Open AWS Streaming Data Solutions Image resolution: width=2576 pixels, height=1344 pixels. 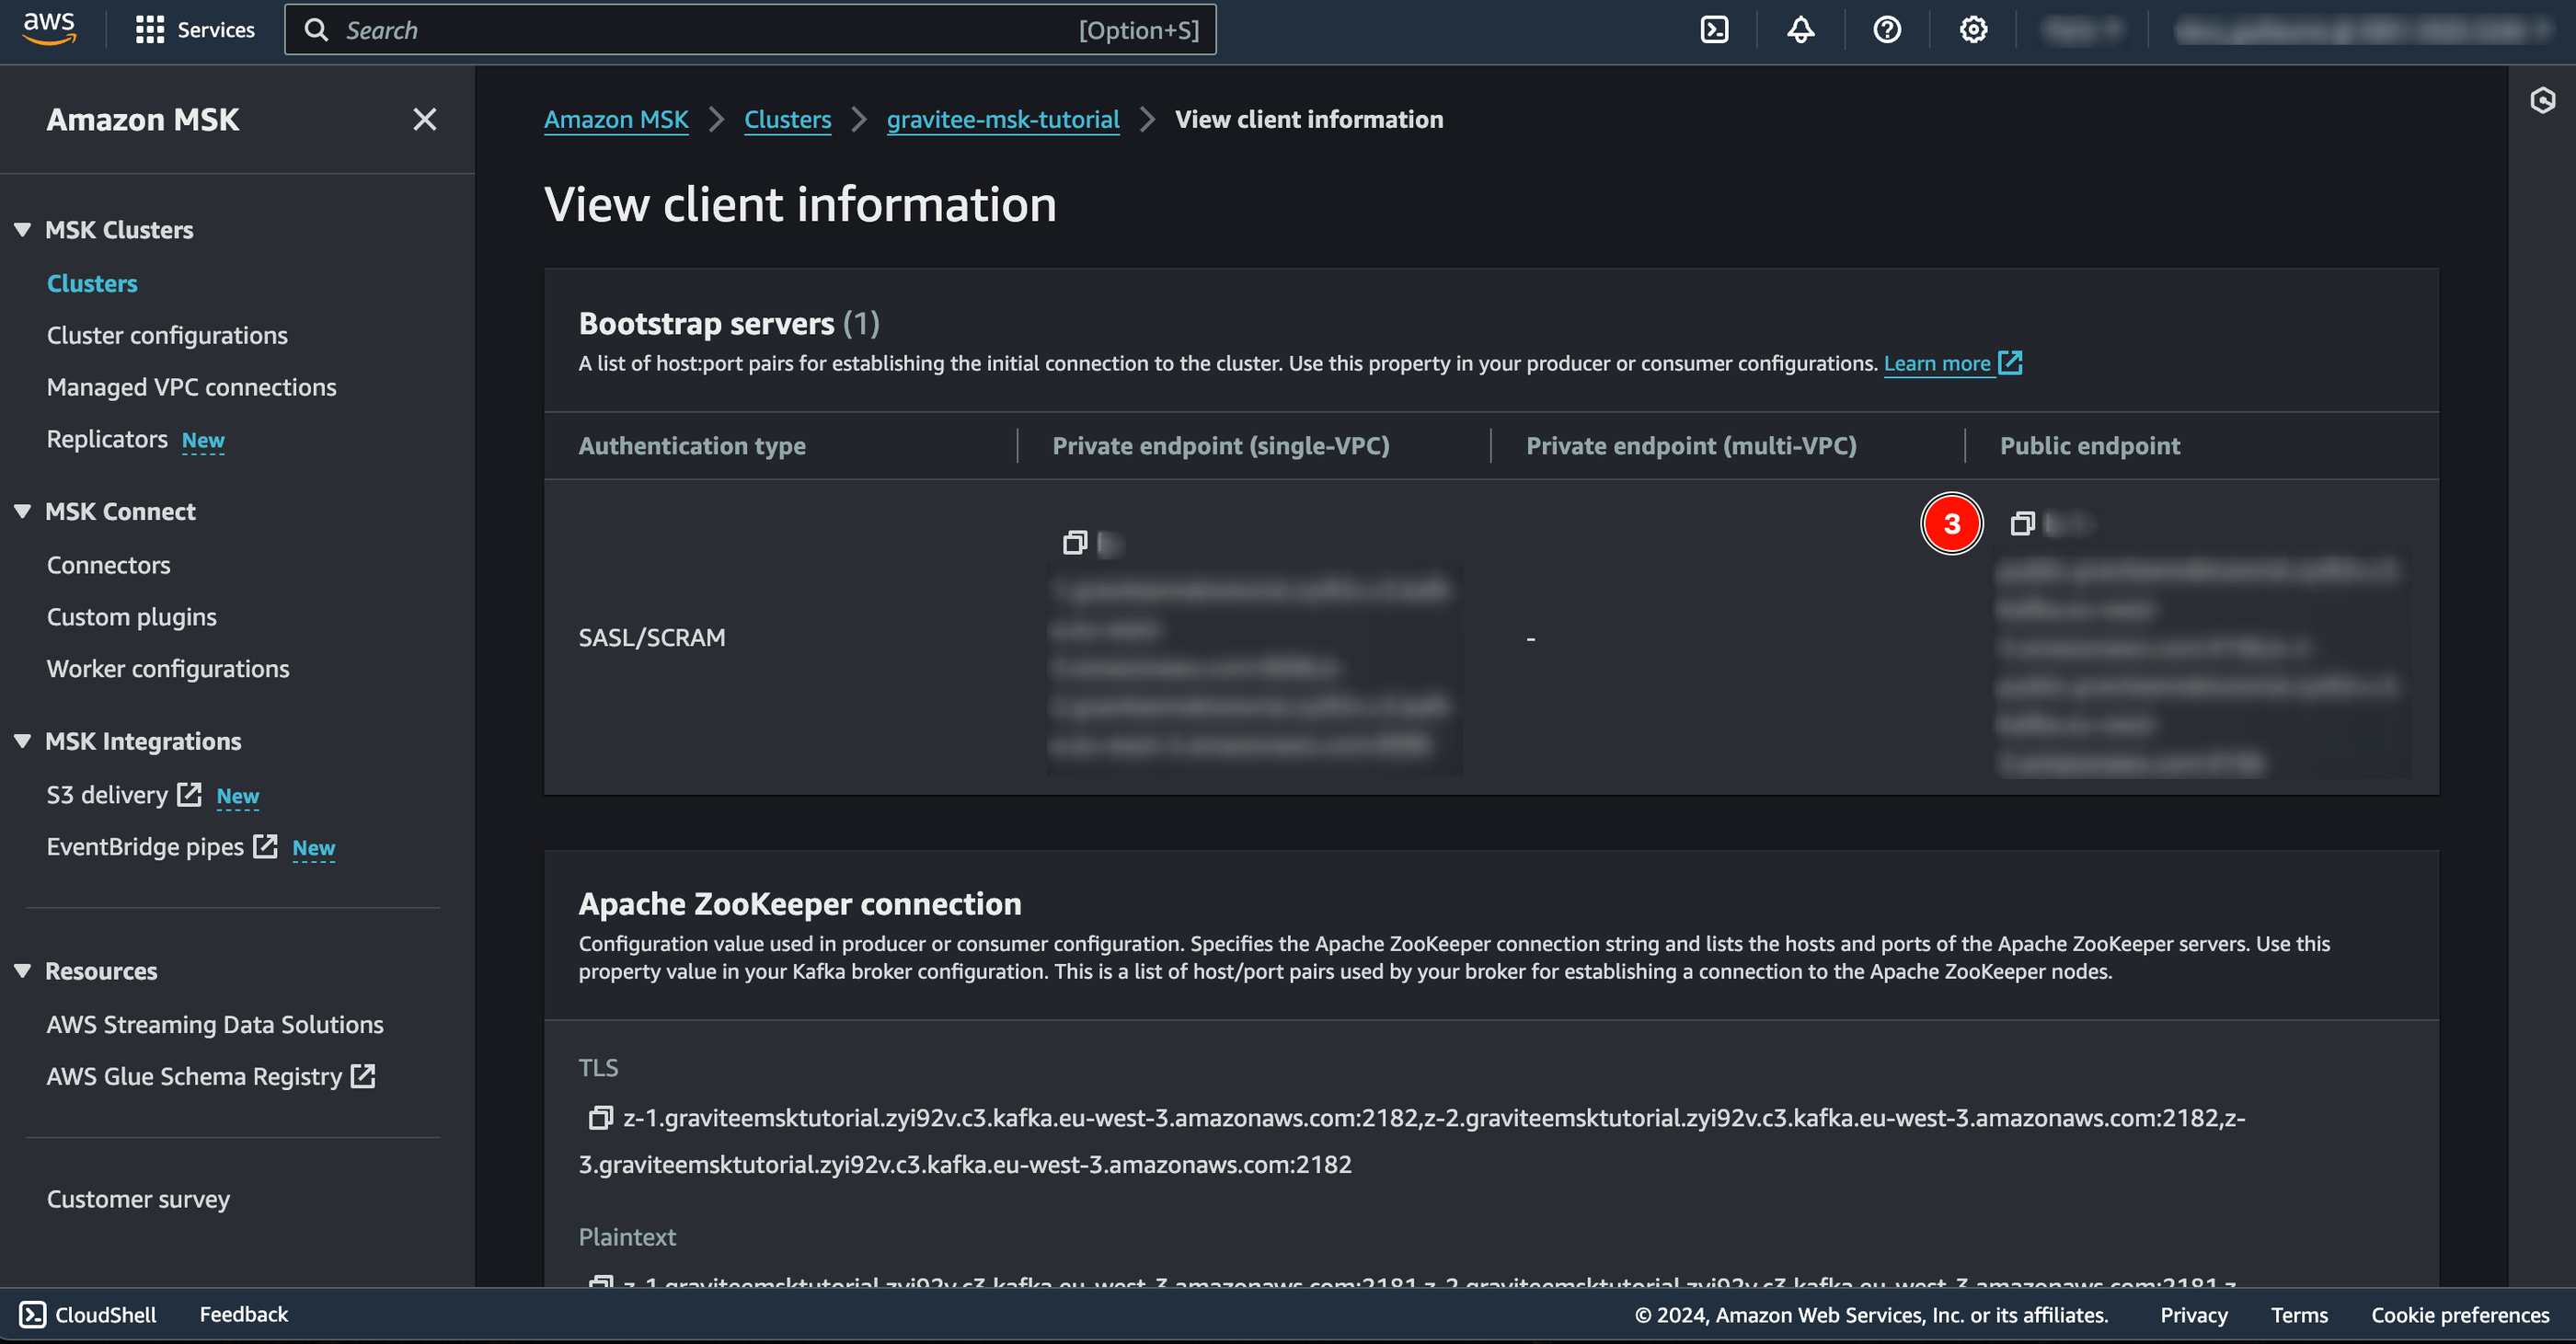[x=215, y=1025]
